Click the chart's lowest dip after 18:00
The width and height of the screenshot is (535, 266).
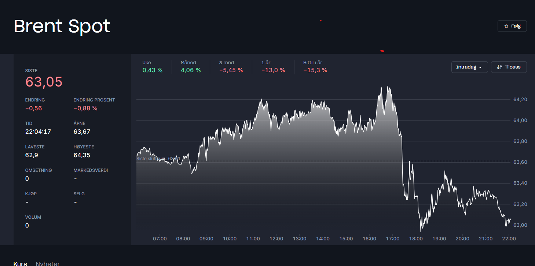click(421, 231)
